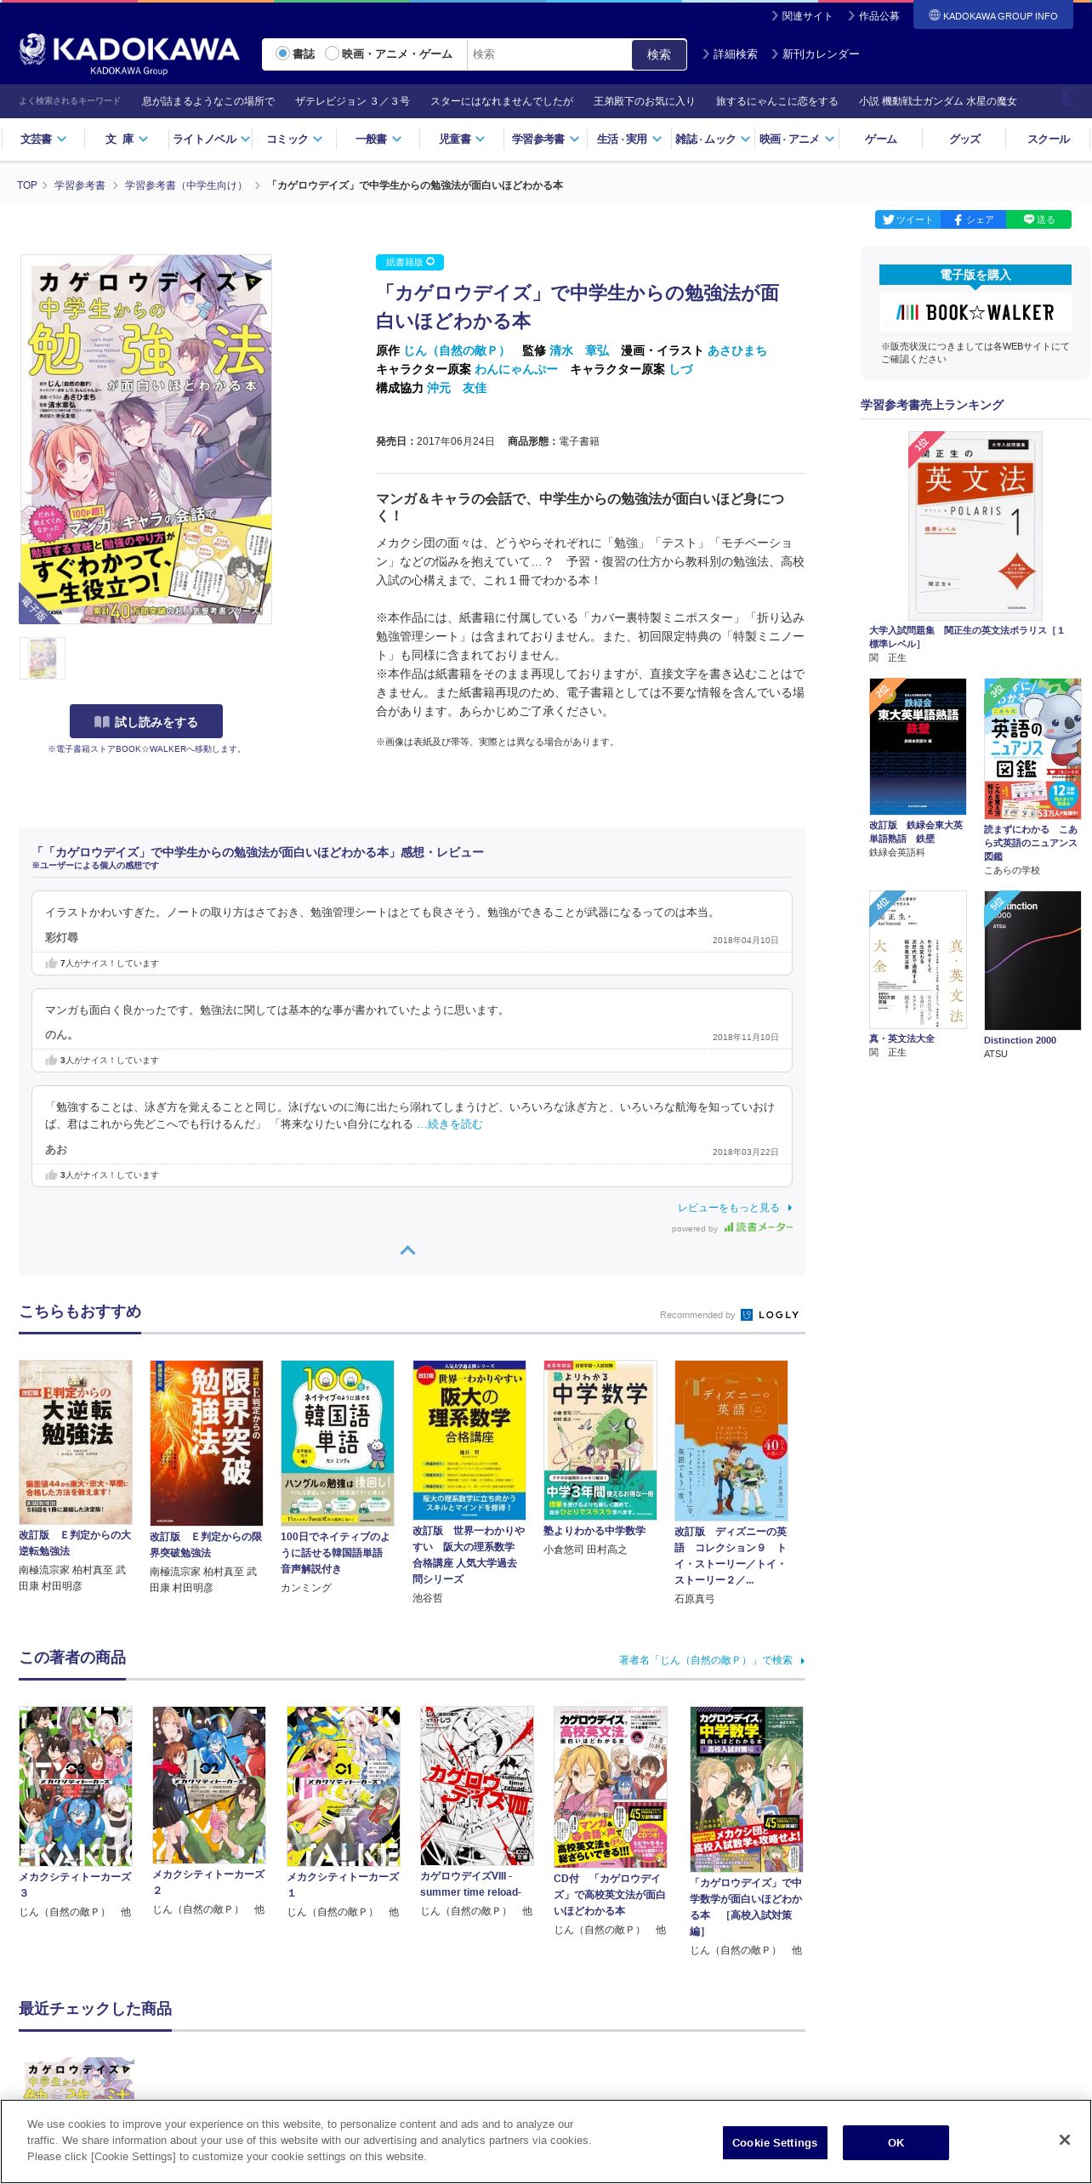This screenshot has height=2184, width=1092.
Task: Open Distinction 2000 ranking cover
Action: point(1032,960)
